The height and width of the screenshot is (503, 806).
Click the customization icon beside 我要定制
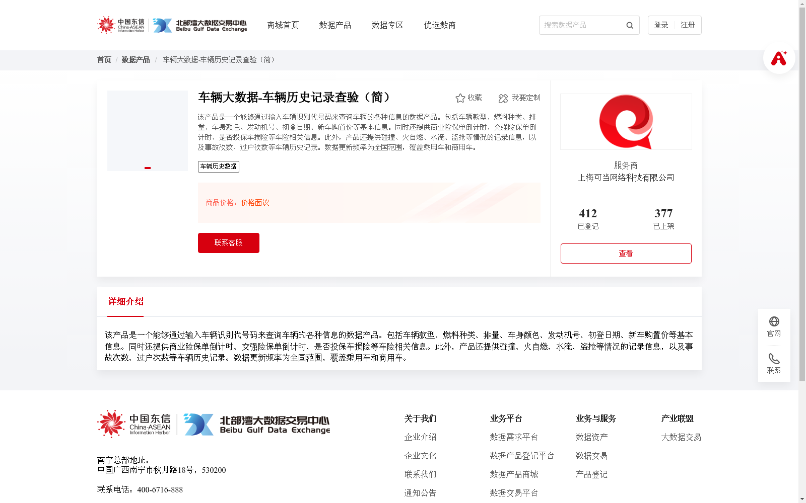[503, 98]
